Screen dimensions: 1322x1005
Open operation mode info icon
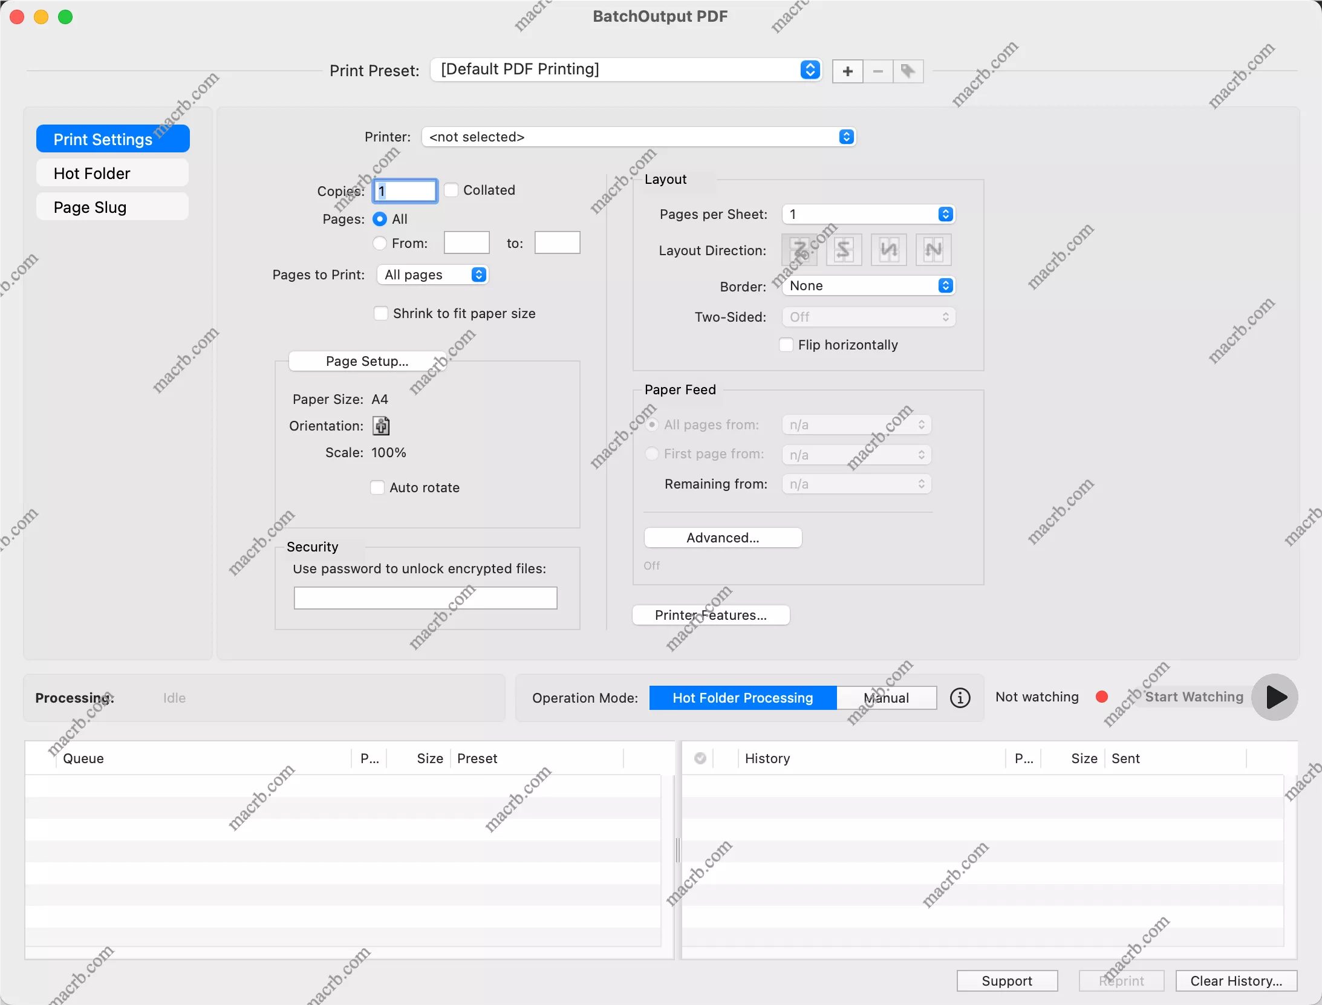point(960,698)
